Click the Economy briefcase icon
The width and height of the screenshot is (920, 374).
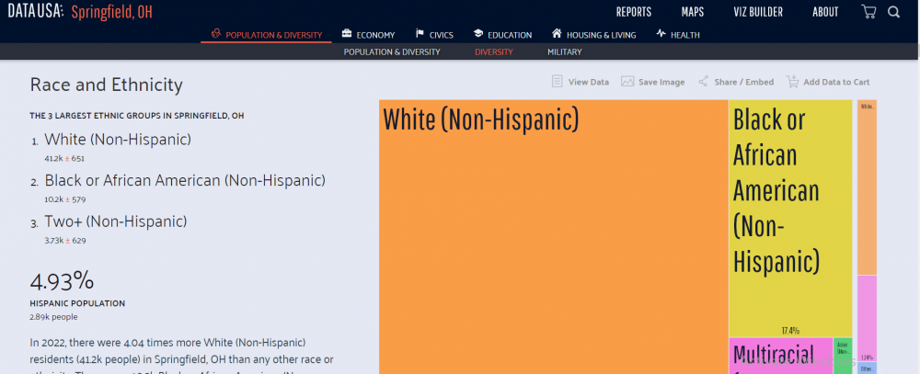pyautogui.click(x=347, y=34)
